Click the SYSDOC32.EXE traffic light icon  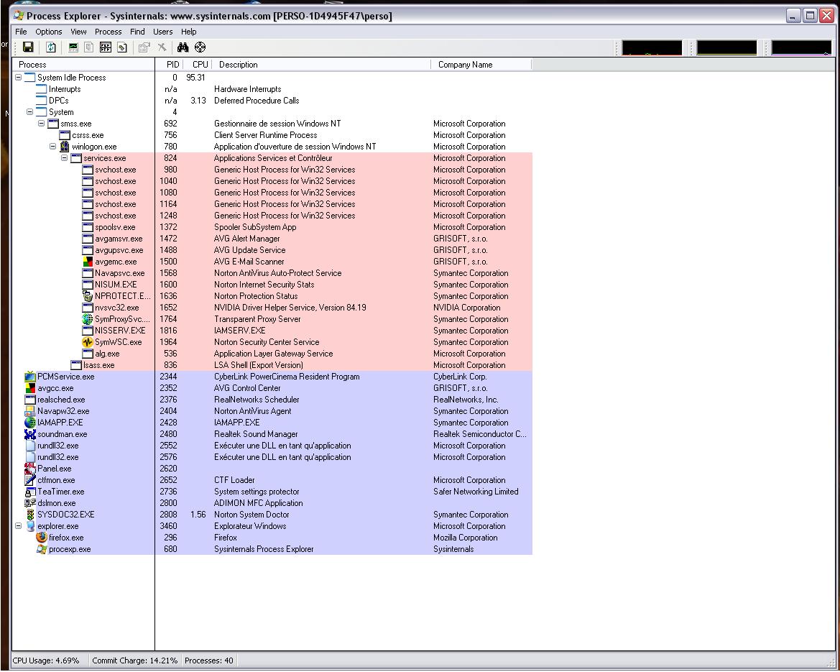point(30,515)
